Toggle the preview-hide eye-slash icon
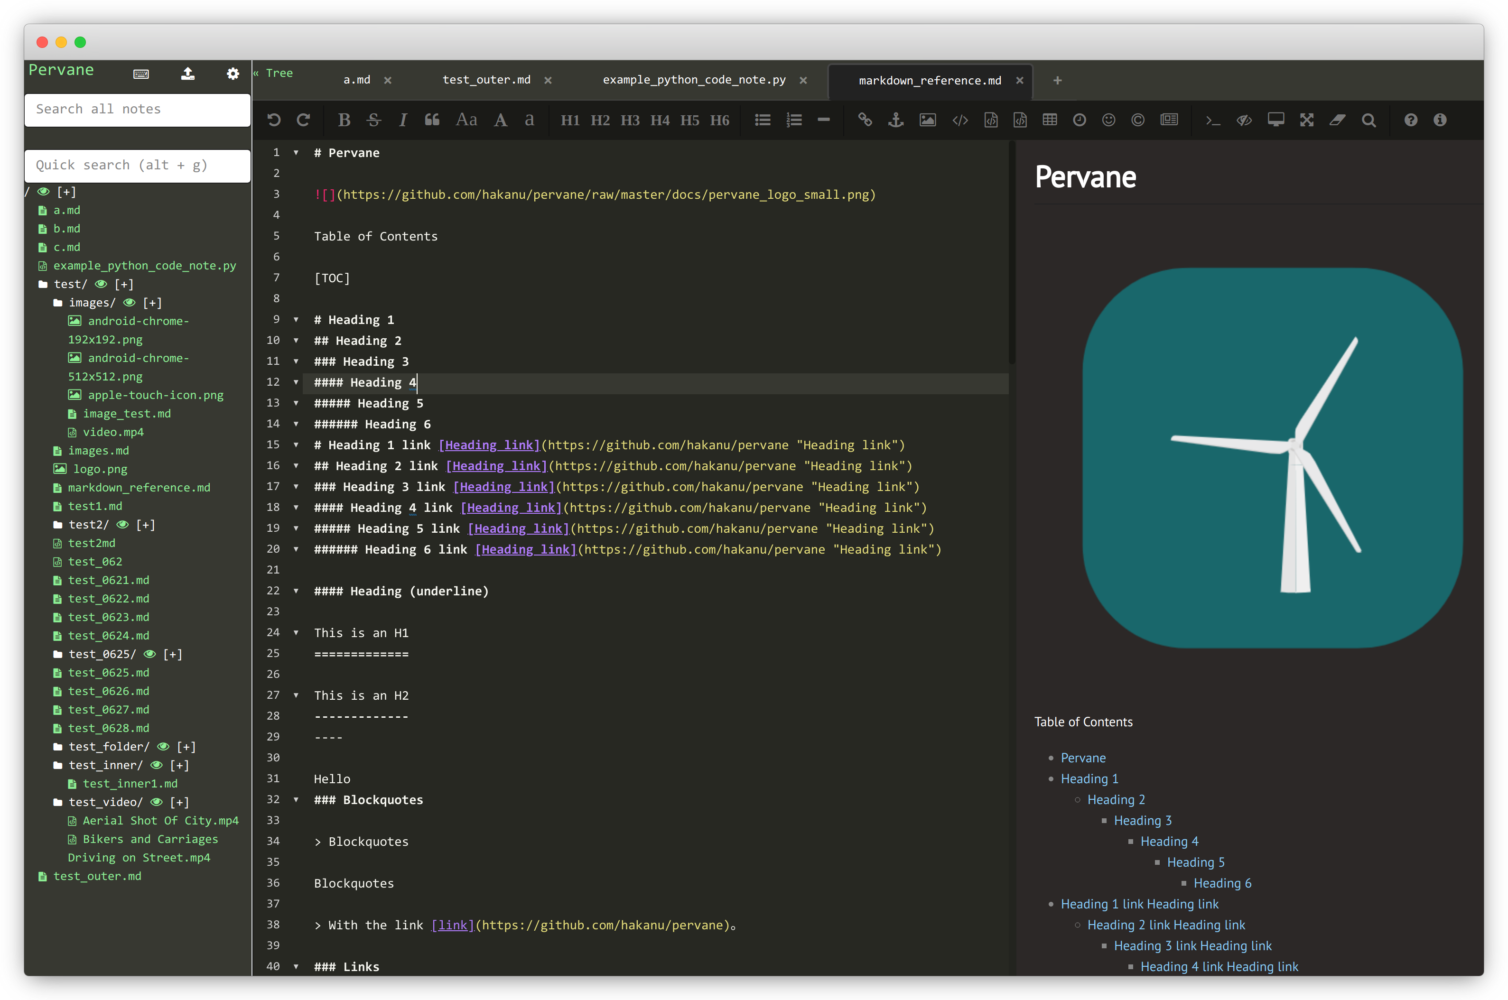This screenshot has height=1000, width=1508. [x=1244, y=120]
